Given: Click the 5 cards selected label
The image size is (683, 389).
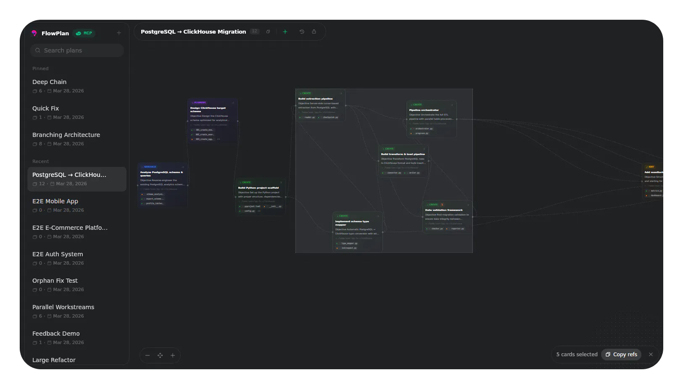Looking at the screenshot, I should click(577, 355).
